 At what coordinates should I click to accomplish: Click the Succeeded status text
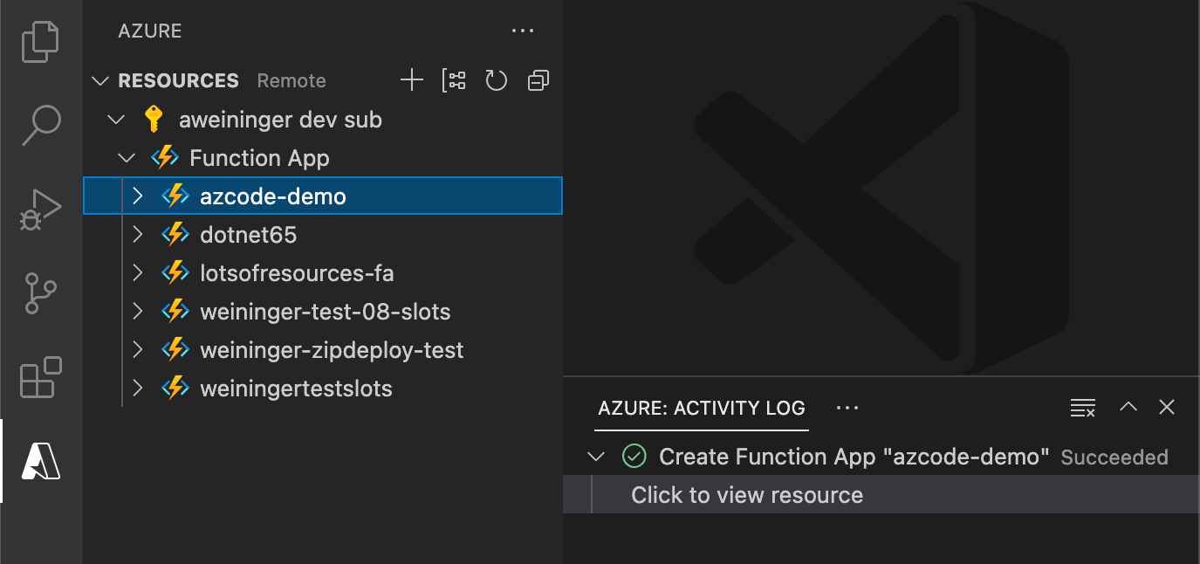click(x=1114, y=457)
